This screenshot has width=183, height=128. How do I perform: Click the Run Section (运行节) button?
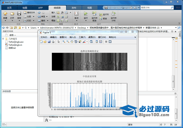click(104, 15)
